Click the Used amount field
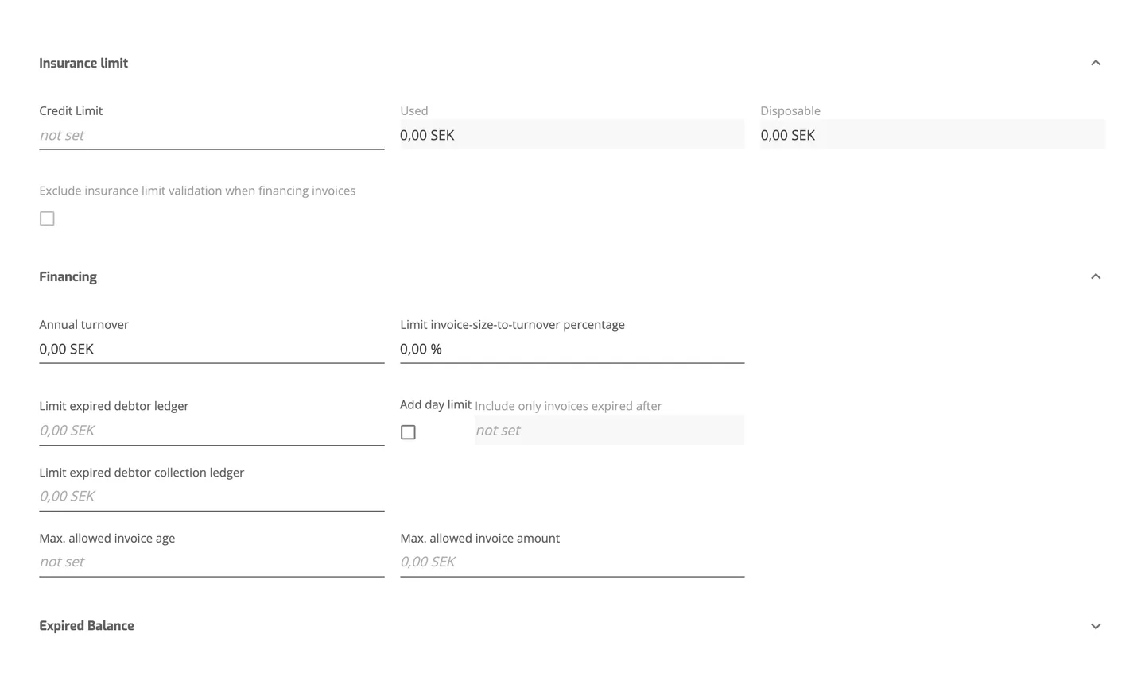The width and height of the screenshot is (1145, 688). click(572, 135)
